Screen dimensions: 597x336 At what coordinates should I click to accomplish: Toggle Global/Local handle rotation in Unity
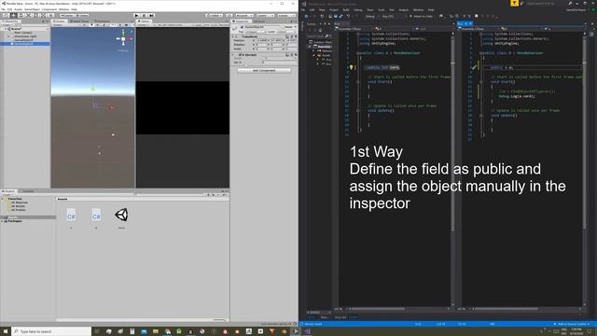point(82,15)
